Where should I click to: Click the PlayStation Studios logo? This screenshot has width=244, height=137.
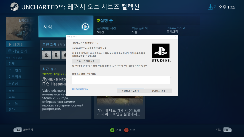click(x=161, y=53)
